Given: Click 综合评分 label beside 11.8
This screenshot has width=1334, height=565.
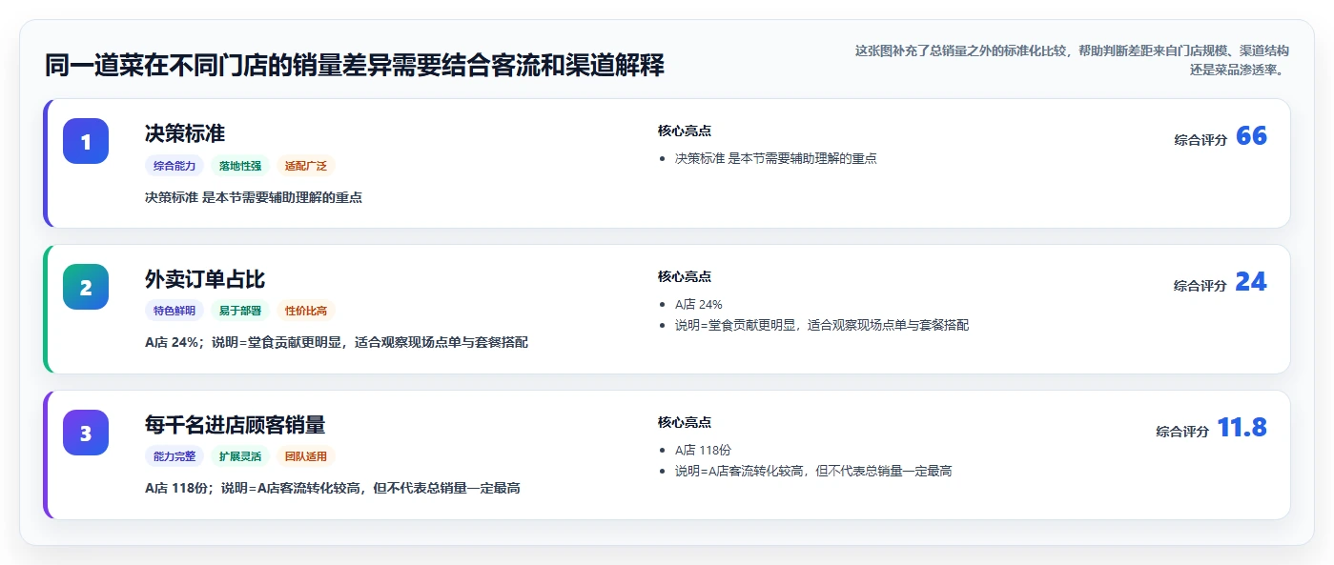Looking at the screenshot, I should coord(1182,432).
